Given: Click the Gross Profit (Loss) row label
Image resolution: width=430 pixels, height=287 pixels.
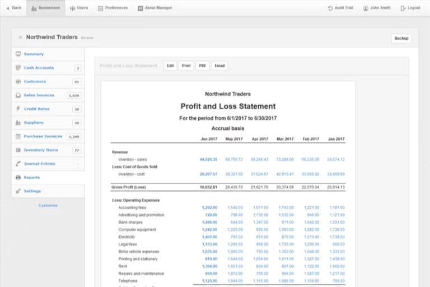Looking at the screenshot, I should click(129, 187).
